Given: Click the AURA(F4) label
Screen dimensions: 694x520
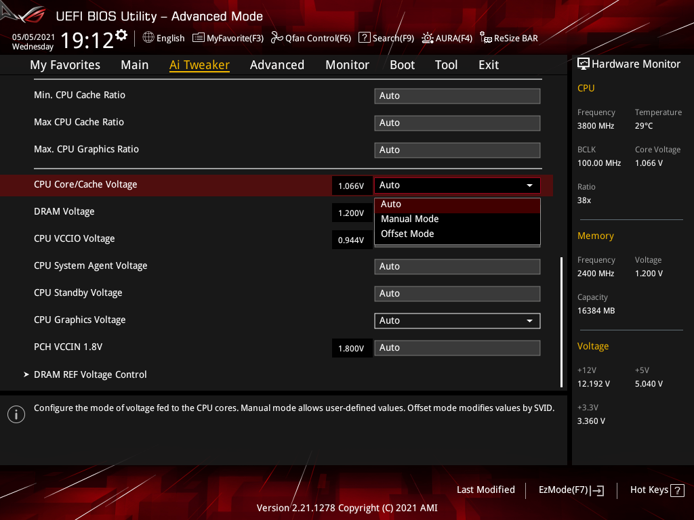Looking at the screenshot, I should coord(453,39).
